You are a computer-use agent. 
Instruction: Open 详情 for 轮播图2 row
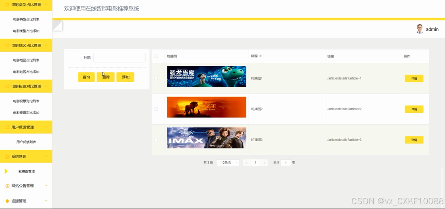coord(414,109)
